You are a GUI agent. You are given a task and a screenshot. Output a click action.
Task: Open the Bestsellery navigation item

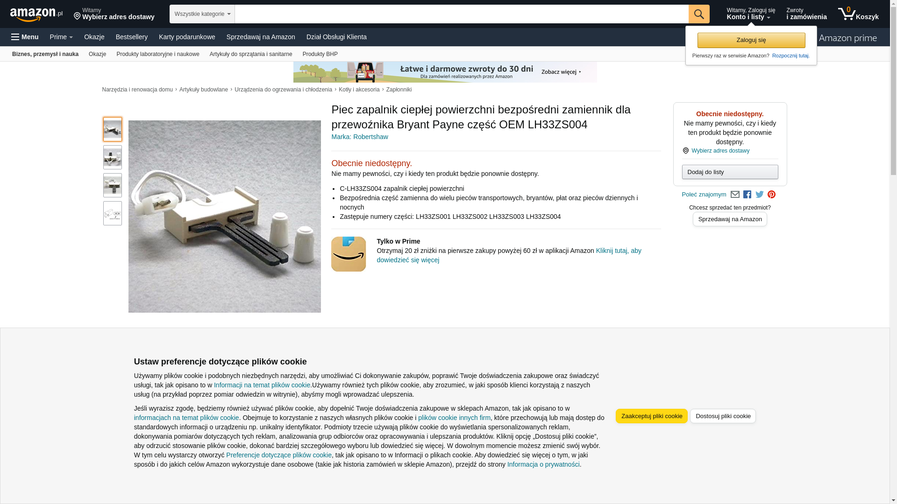132,37
